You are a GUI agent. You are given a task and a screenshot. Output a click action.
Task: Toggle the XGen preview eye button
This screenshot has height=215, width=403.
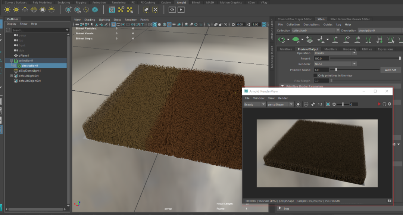pyautogui.click(x=282, y=39)
